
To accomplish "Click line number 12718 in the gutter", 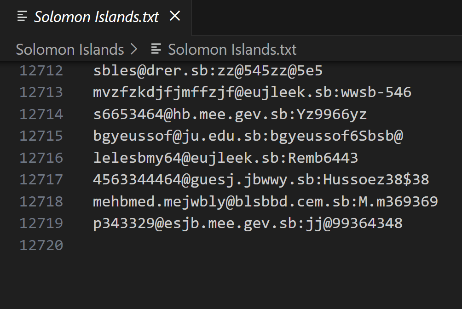I will point(41,202).
